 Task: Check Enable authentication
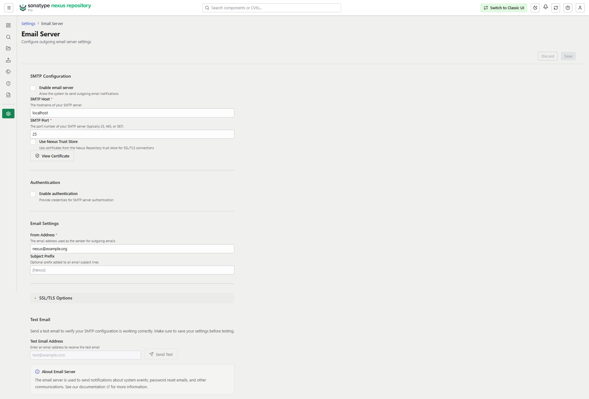(x=33, y=194)
